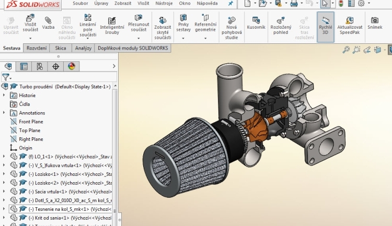
Task: Expand the (f) LO_1<1> component
Action: pyautogui.click(x=4, y=157)
